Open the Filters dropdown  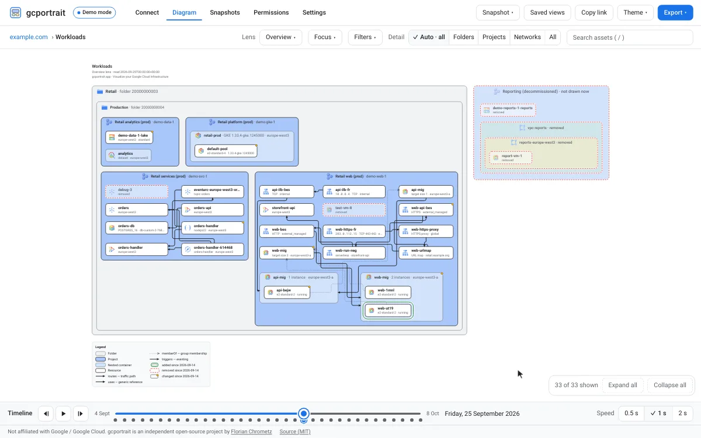point(365,37)
